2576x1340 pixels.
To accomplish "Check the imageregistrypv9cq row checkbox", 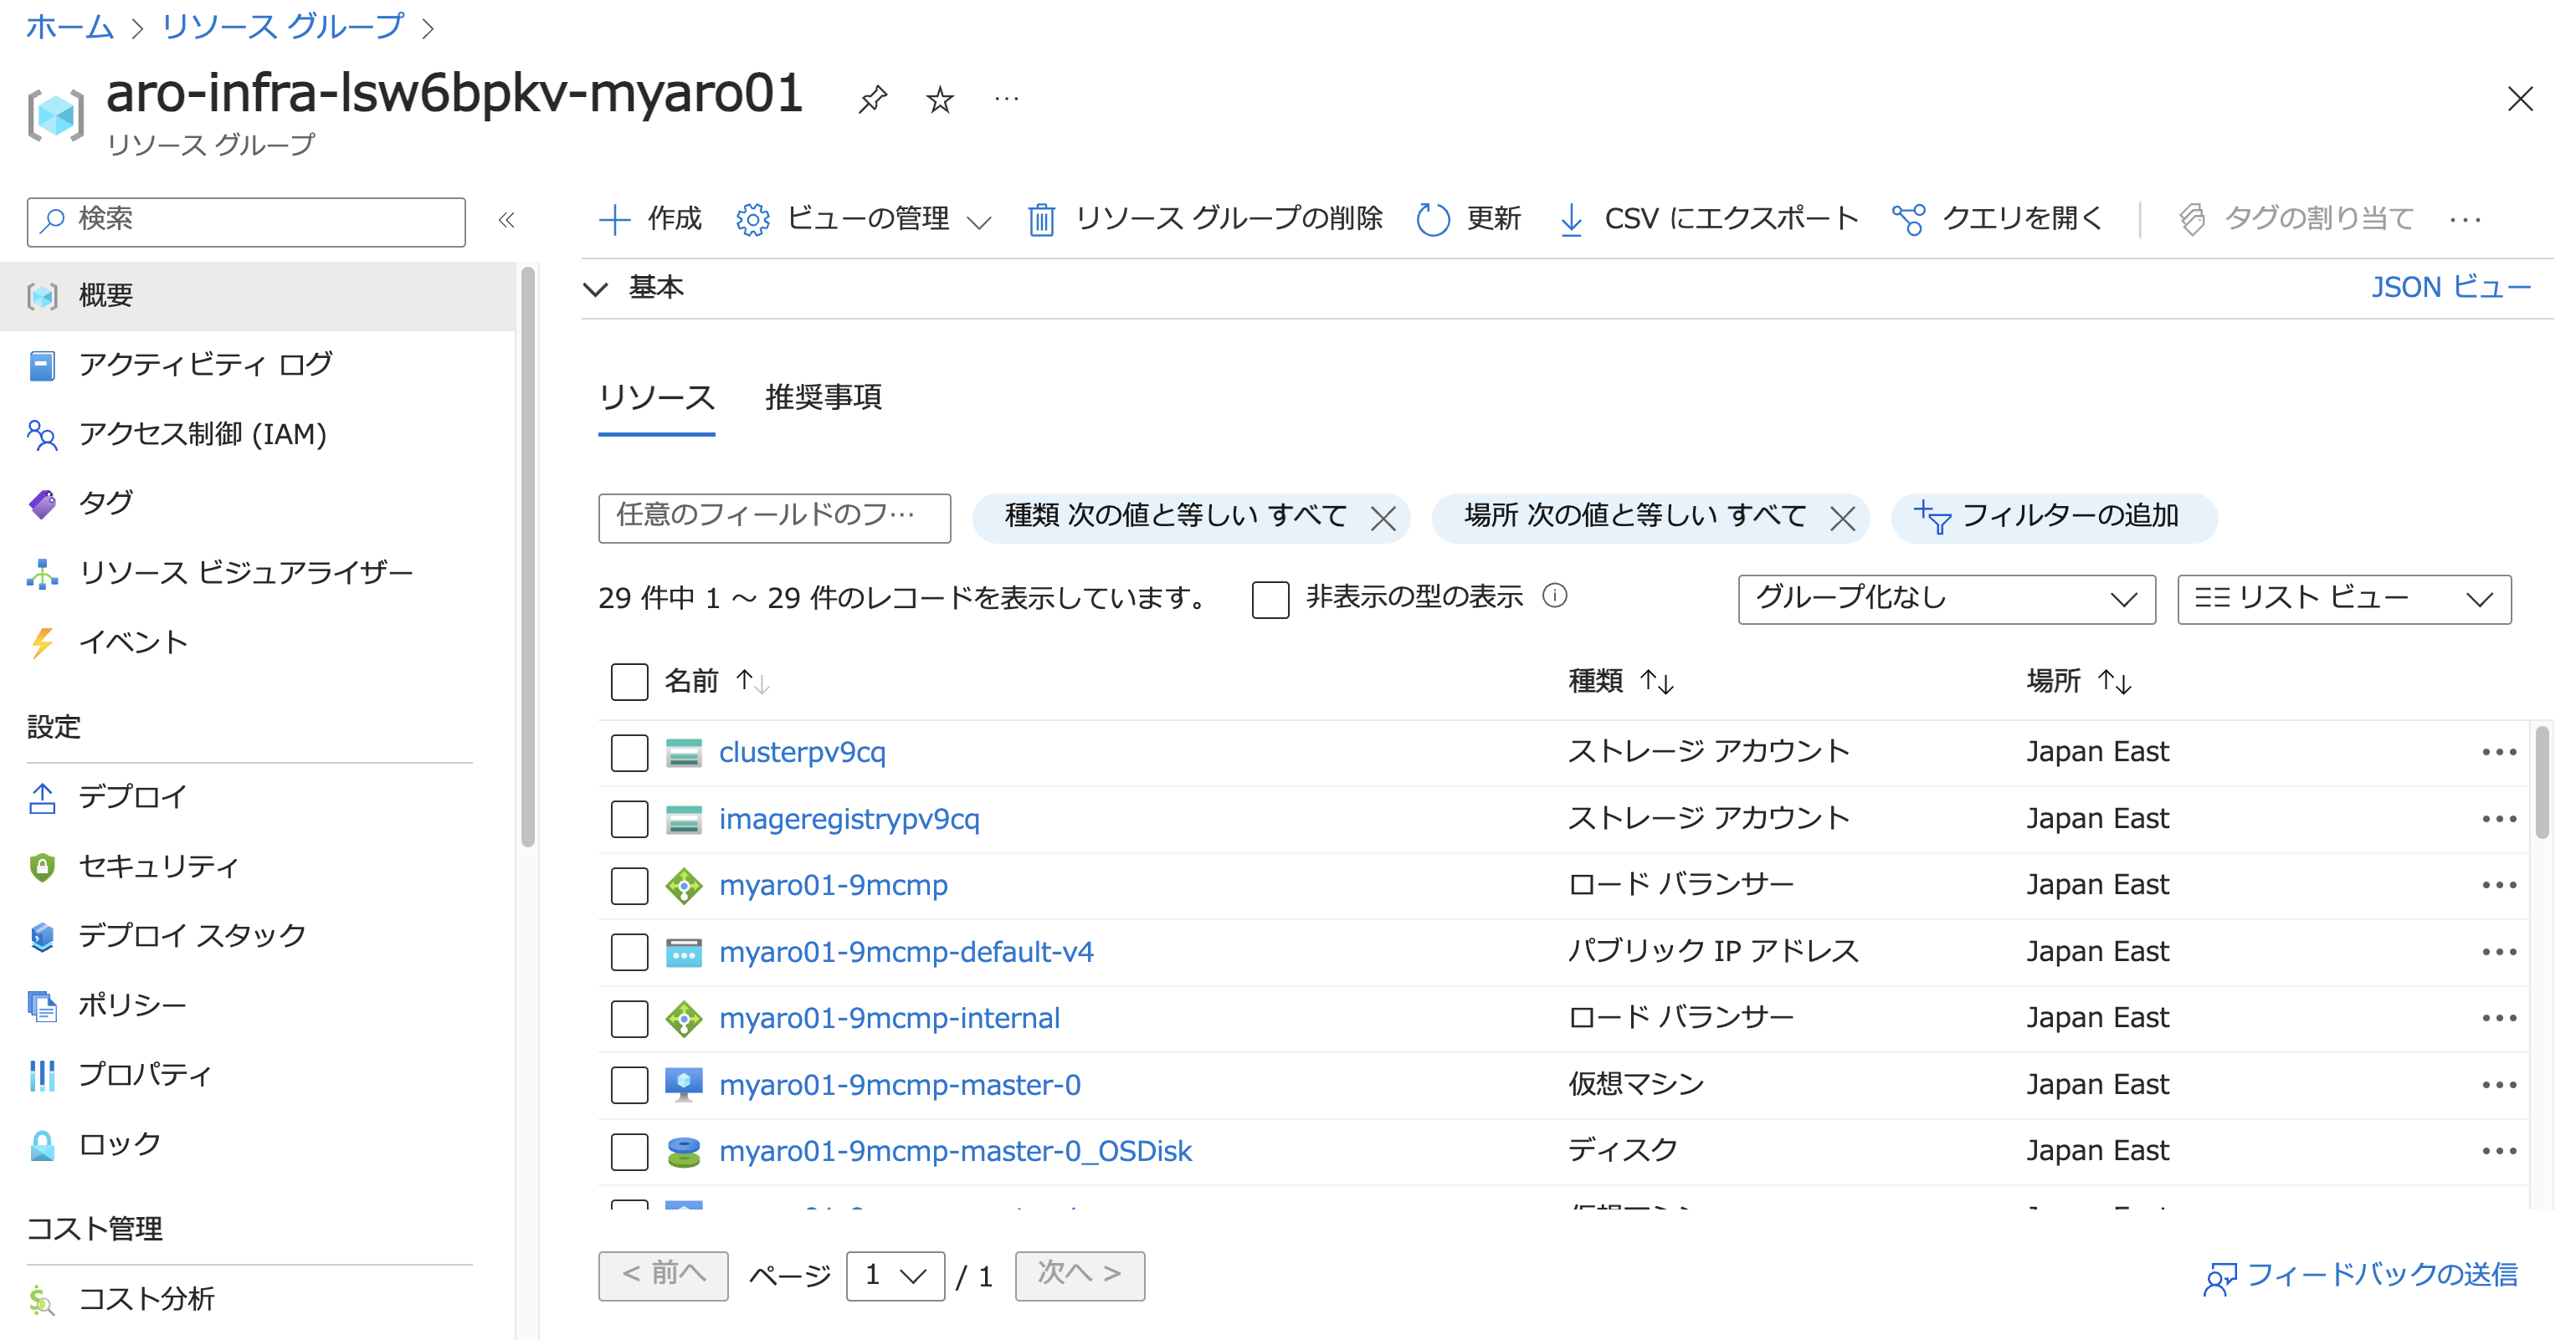I will [x=629, y=818].
